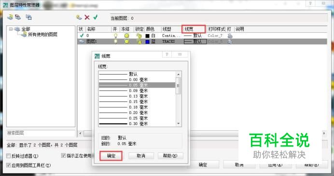The width and height of the screenshot is (334, 176).
Task: Toggle lock icon for layer 0
Action: 139,36
